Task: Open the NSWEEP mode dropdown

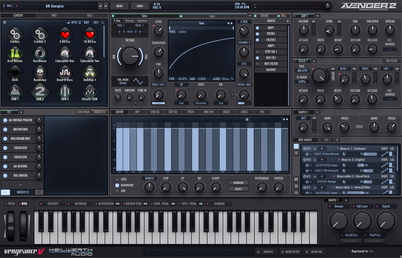Action: coord(150,178)
